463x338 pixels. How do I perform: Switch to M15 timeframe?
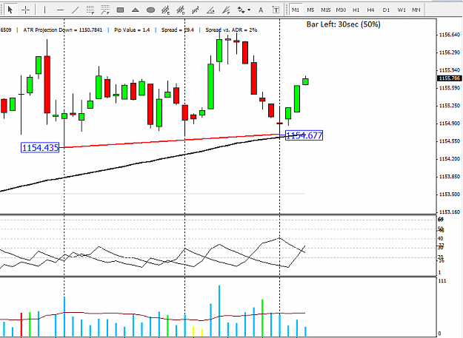(x=326, y=10)
